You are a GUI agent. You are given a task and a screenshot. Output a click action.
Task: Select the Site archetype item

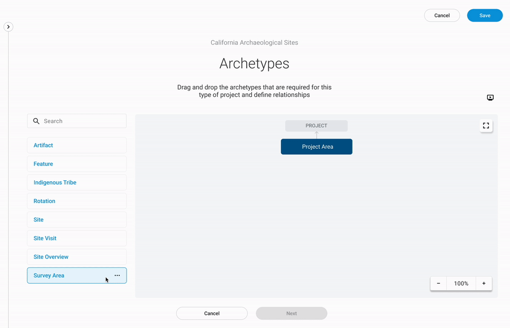(x=76, y=220)
